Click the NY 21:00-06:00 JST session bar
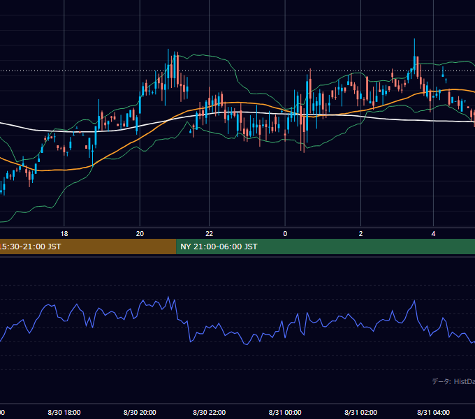475x419 pixels. [x=326, y=247]
